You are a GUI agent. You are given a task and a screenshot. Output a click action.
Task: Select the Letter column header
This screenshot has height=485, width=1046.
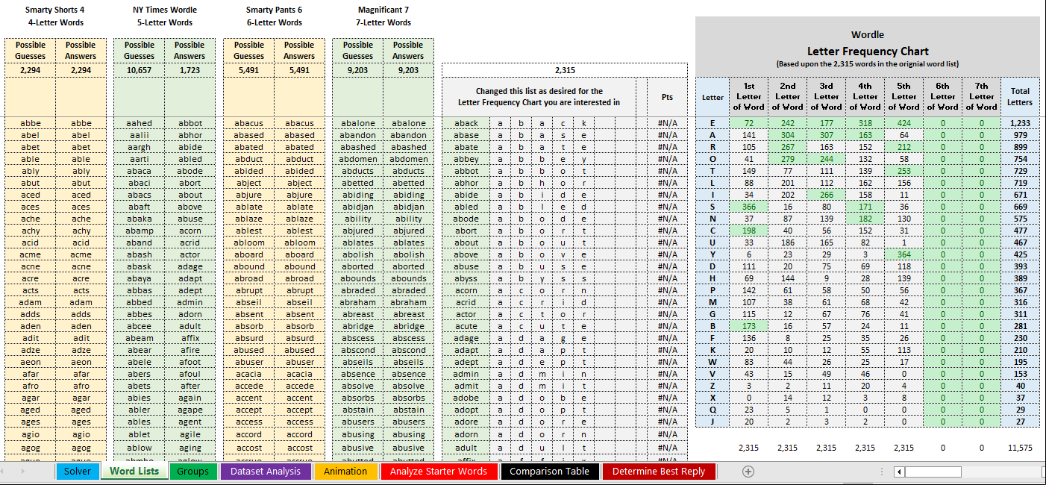713,97
